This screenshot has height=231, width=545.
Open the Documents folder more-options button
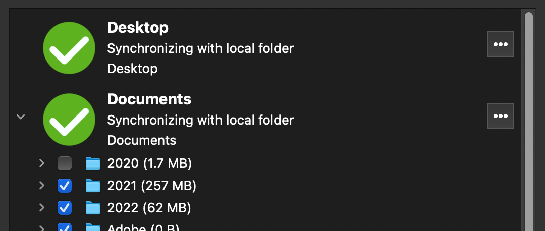point(500,116)
